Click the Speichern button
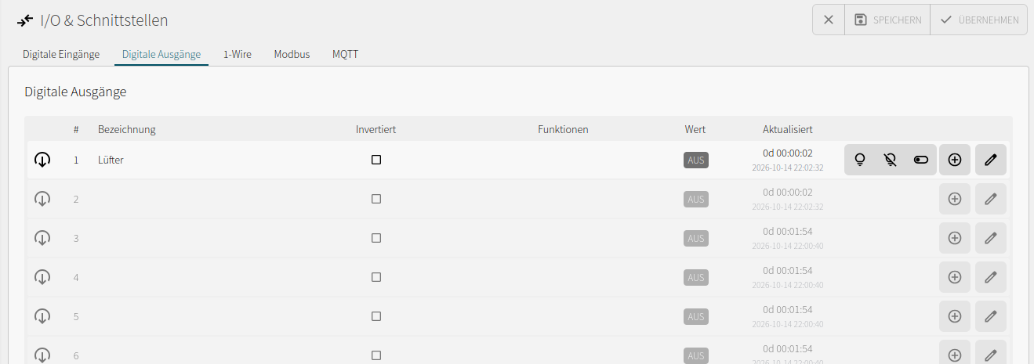The width and height of the screenshot is (1034, 364). pos(887,20)
